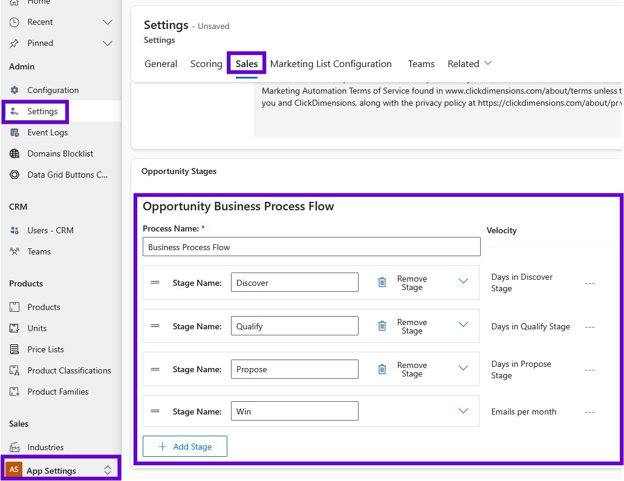
Task: Switch to the Teams tab
Action: tap(421, 64)
